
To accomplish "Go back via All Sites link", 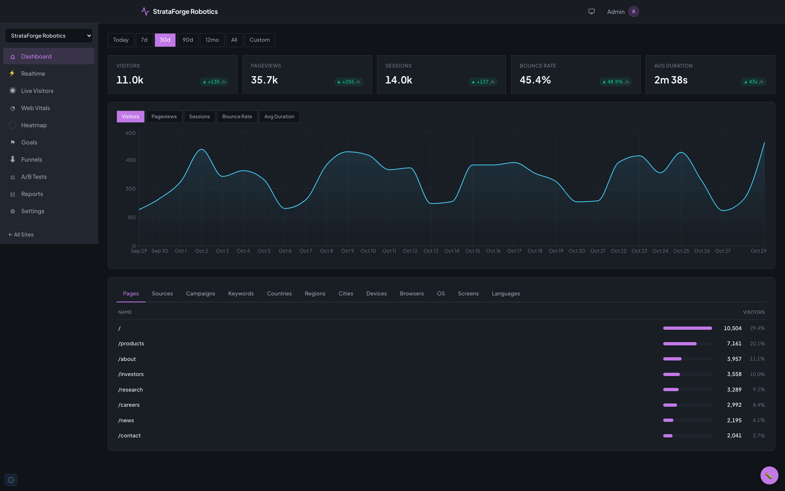I will click(x=21, y=235).
